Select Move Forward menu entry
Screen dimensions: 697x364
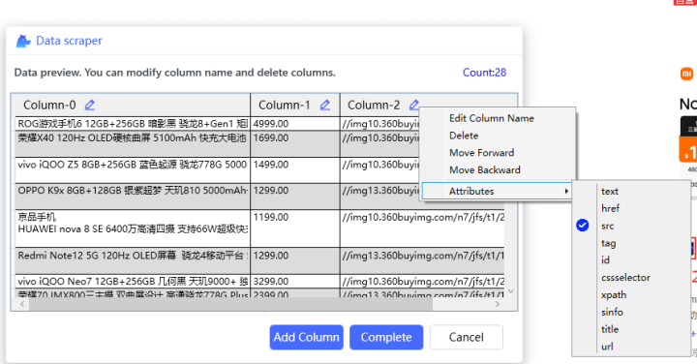pos(481,153)
